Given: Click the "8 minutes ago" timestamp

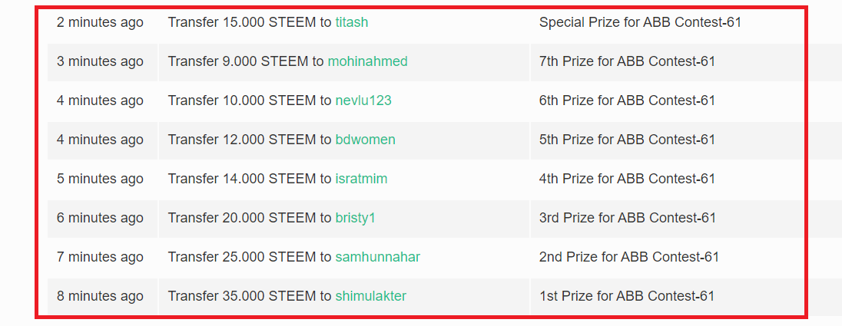Looking at the screenshot, I should (100, 296).
